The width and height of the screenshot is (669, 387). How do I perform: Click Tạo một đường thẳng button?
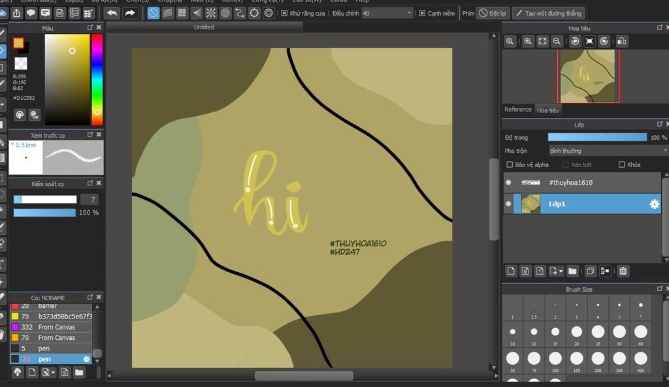[x=549, y=13]
